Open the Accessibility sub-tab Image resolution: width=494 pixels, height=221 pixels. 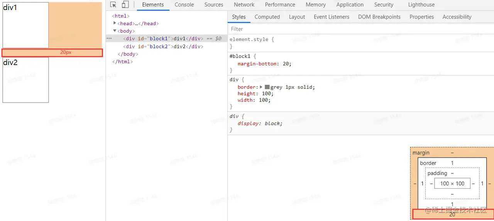point(457,17)
